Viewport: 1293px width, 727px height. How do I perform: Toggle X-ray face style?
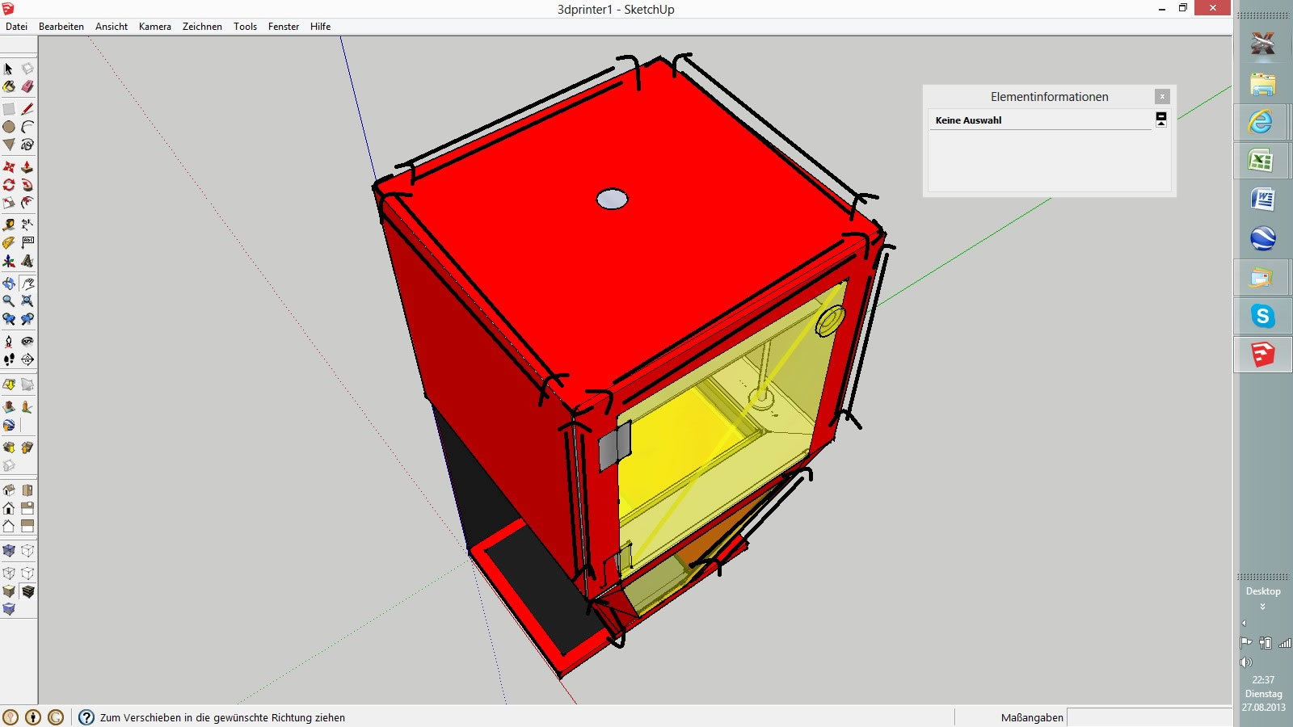click(9, 551)
